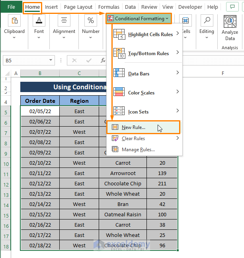Choose Icon Sets menu entry
Image resolution: width=244 pixels, height=258 pixels.
[144, 111]
